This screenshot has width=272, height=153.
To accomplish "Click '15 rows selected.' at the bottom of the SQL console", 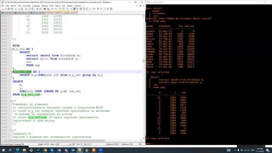I will (158, 139).
